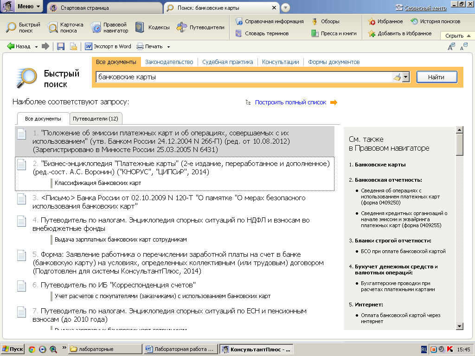Open Словарь терминов

(263, 33)
